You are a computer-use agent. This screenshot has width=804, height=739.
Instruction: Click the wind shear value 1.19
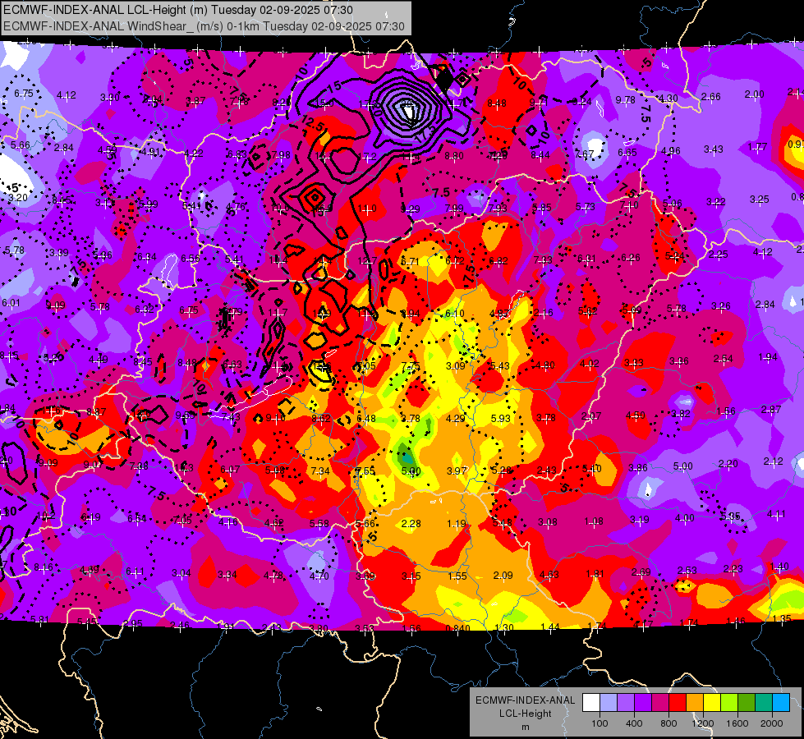pos(457,524)
